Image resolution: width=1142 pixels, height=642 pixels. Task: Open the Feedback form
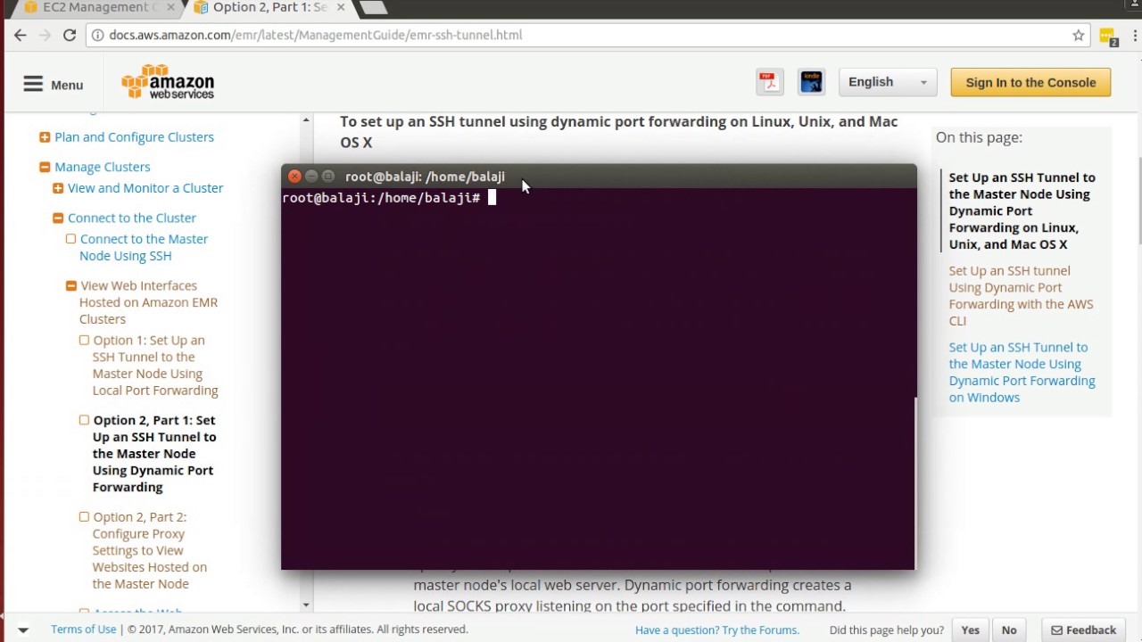[x=1083, y=630]
